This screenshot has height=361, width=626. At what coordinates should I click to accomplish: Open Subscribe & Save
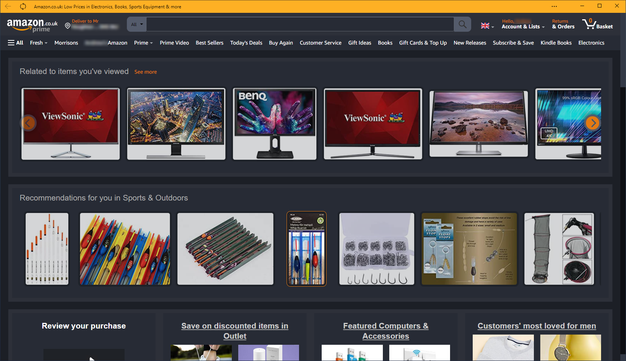513,43
